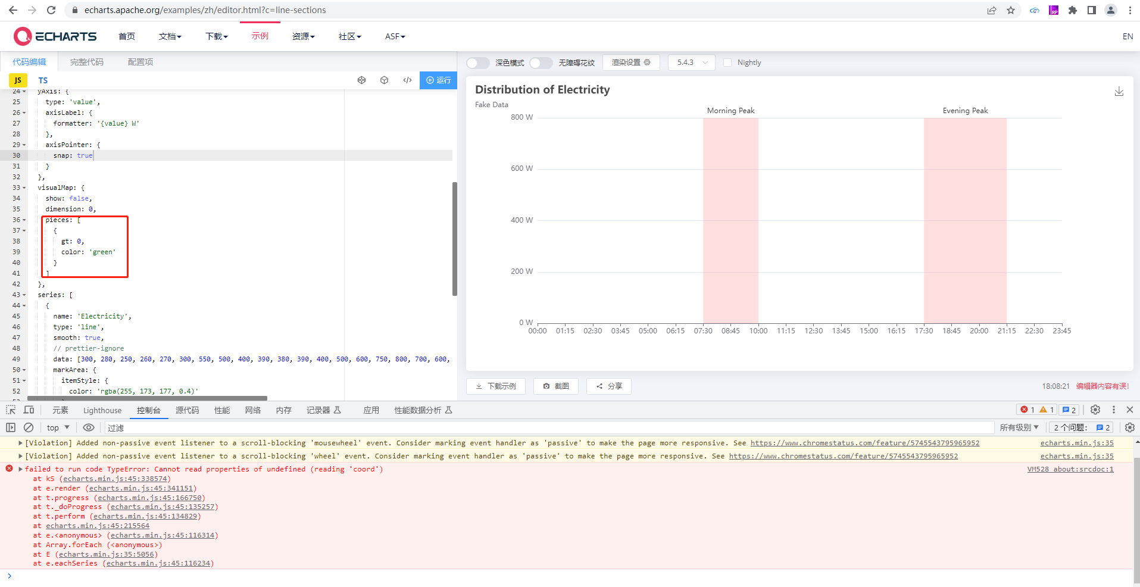Click the 下载示例 button

click(x=495, y=386)
